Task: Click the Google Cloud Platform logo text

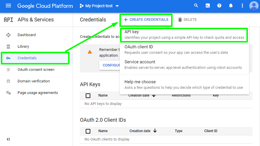Action: tap(45, 6)
